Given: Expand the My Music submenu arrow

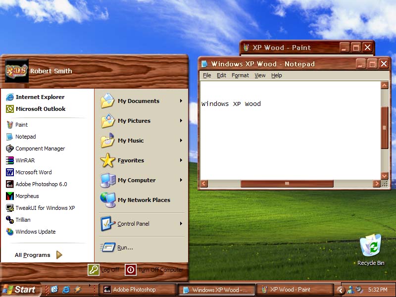Looking at the screenshot, I should (x=181, y=141).
